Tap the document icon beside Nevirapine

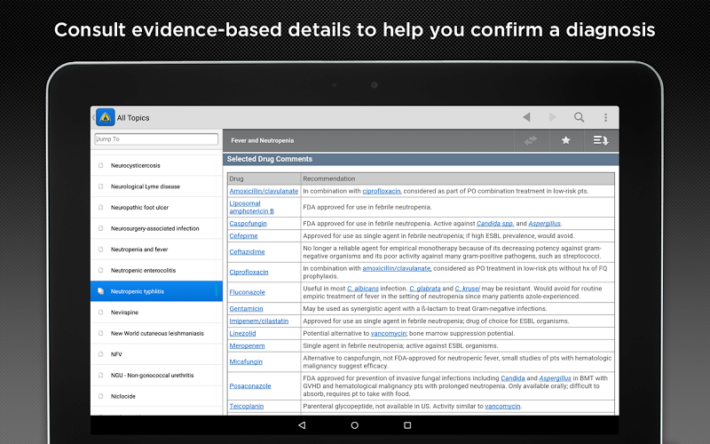[x=100, y=313]
